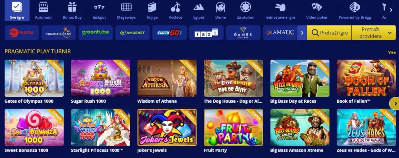Open the Automati slot machine category

tap(43, 10)
